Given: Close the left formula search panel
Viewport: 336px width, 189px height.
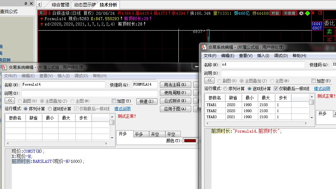Looking at the screenshot, I should point(31,3).
